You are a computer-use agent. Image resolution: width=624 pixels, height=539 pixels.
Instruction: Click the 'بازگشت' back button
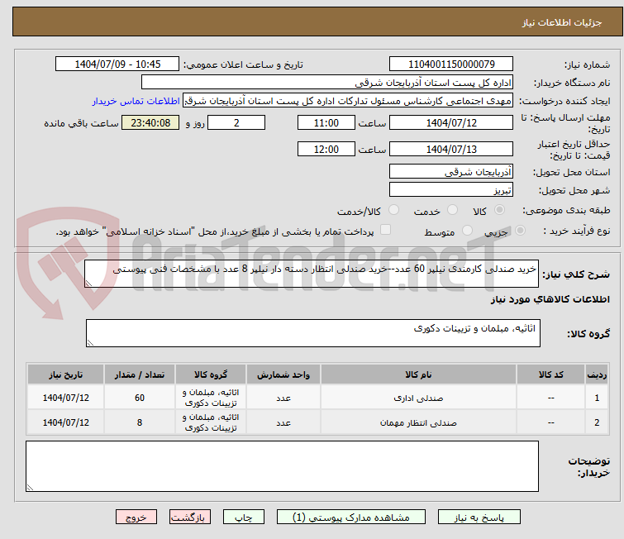(192, 517)
